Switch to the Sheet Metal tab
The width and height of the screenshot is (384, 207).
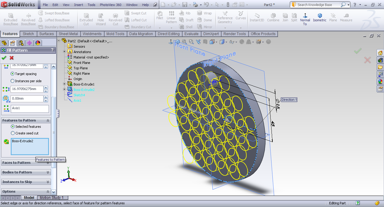pos(68,34)
